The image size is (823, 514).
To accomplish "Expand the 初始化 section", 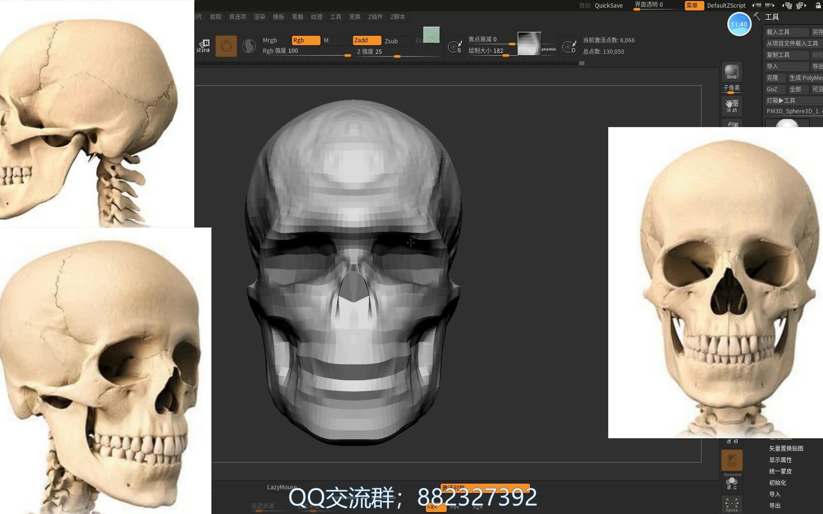I will [778, 483].
